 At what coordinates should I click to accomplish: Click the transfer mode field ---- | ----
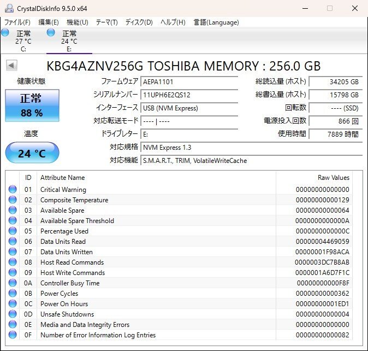(x=189, y=121)
